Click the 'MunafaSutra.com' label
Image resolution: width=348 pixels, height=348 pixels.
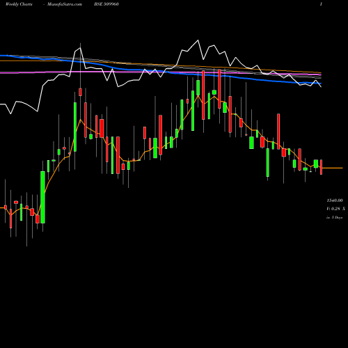[x=65, y=4]
